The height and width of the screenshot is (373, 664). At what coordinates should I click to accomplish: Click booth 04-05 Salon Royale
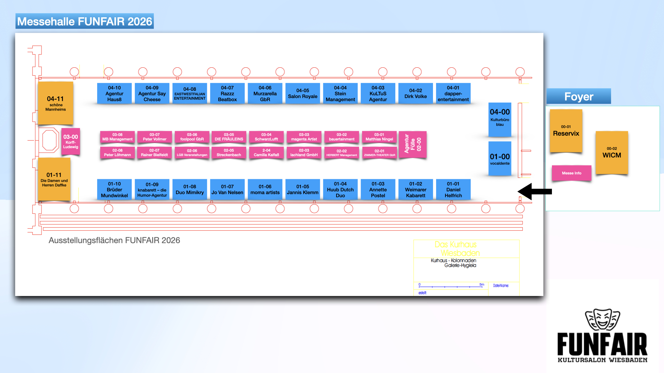click(x=303, y=93)
